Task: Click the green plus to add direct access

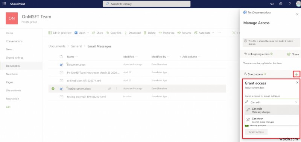Action: pyautogui.click(x=296, y=74)
